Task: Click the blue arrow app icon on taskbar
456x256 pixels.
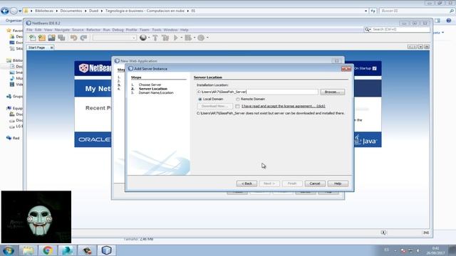Action: click(x=67, y=250)
